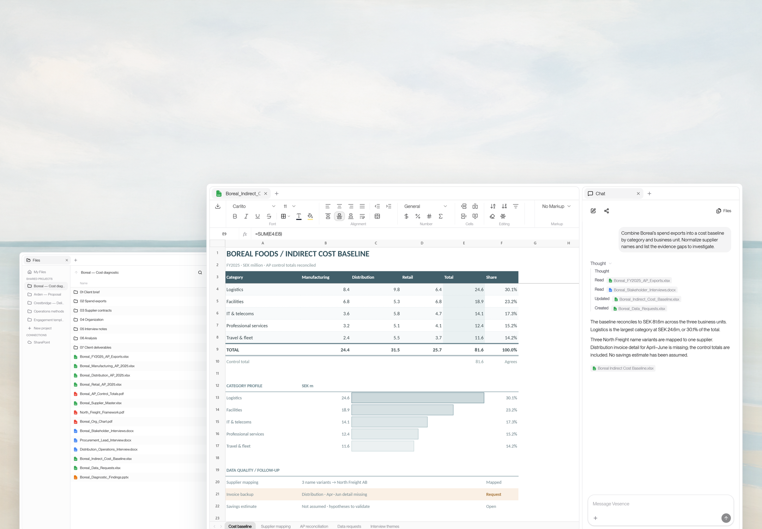Justify text alignment
This screenshot has height=529, width=762.
coord(362,206)
